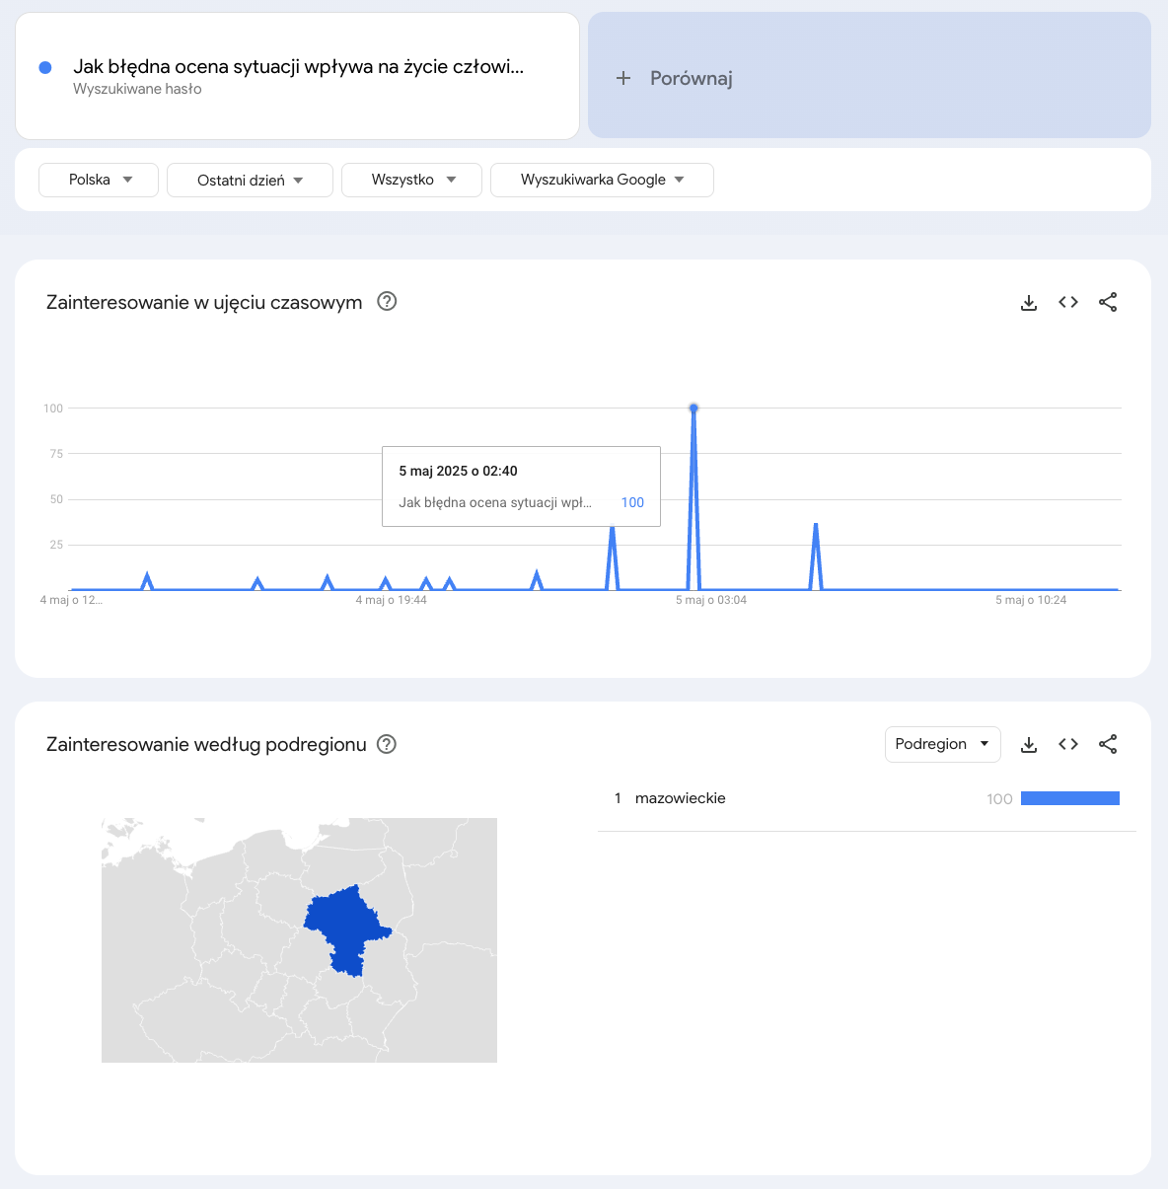The width and height of the screenshot is (1168, 1189).
Task: Open the Podregion selector dropdown
Action: (x=942, y=744)
